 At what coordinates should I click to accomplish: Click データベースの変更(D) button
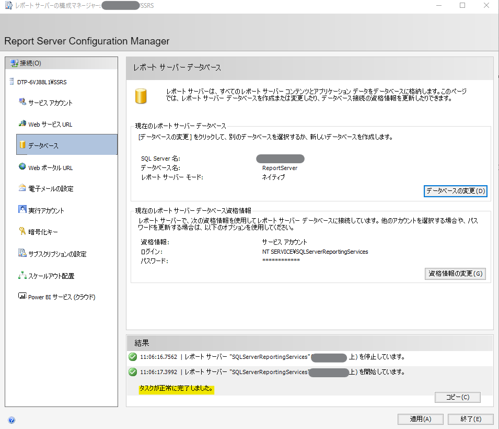[456, 191]
